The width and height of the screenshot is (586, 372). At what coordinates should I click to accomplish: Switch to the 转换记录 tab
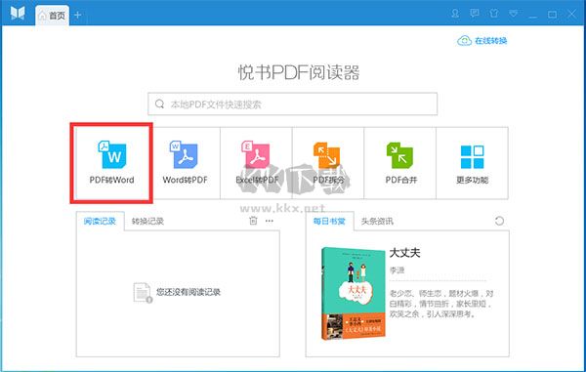pos(147,221)
